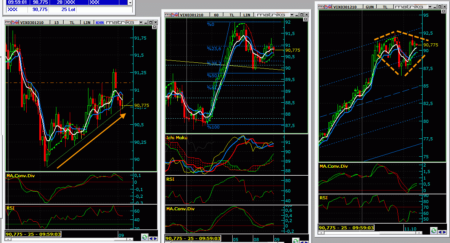The width and height of the screenshot is (450, 243).
Task: Click TL currency button in 60-minute chart
Action: tap(231, 15)
